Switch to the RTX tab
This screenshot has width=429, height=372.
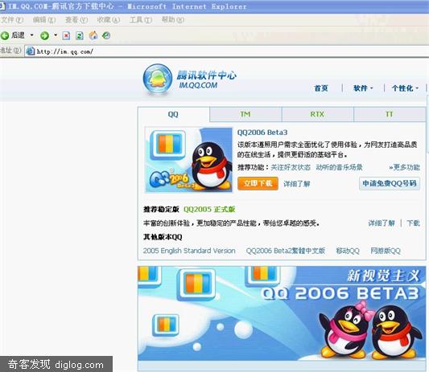[317, 114]
